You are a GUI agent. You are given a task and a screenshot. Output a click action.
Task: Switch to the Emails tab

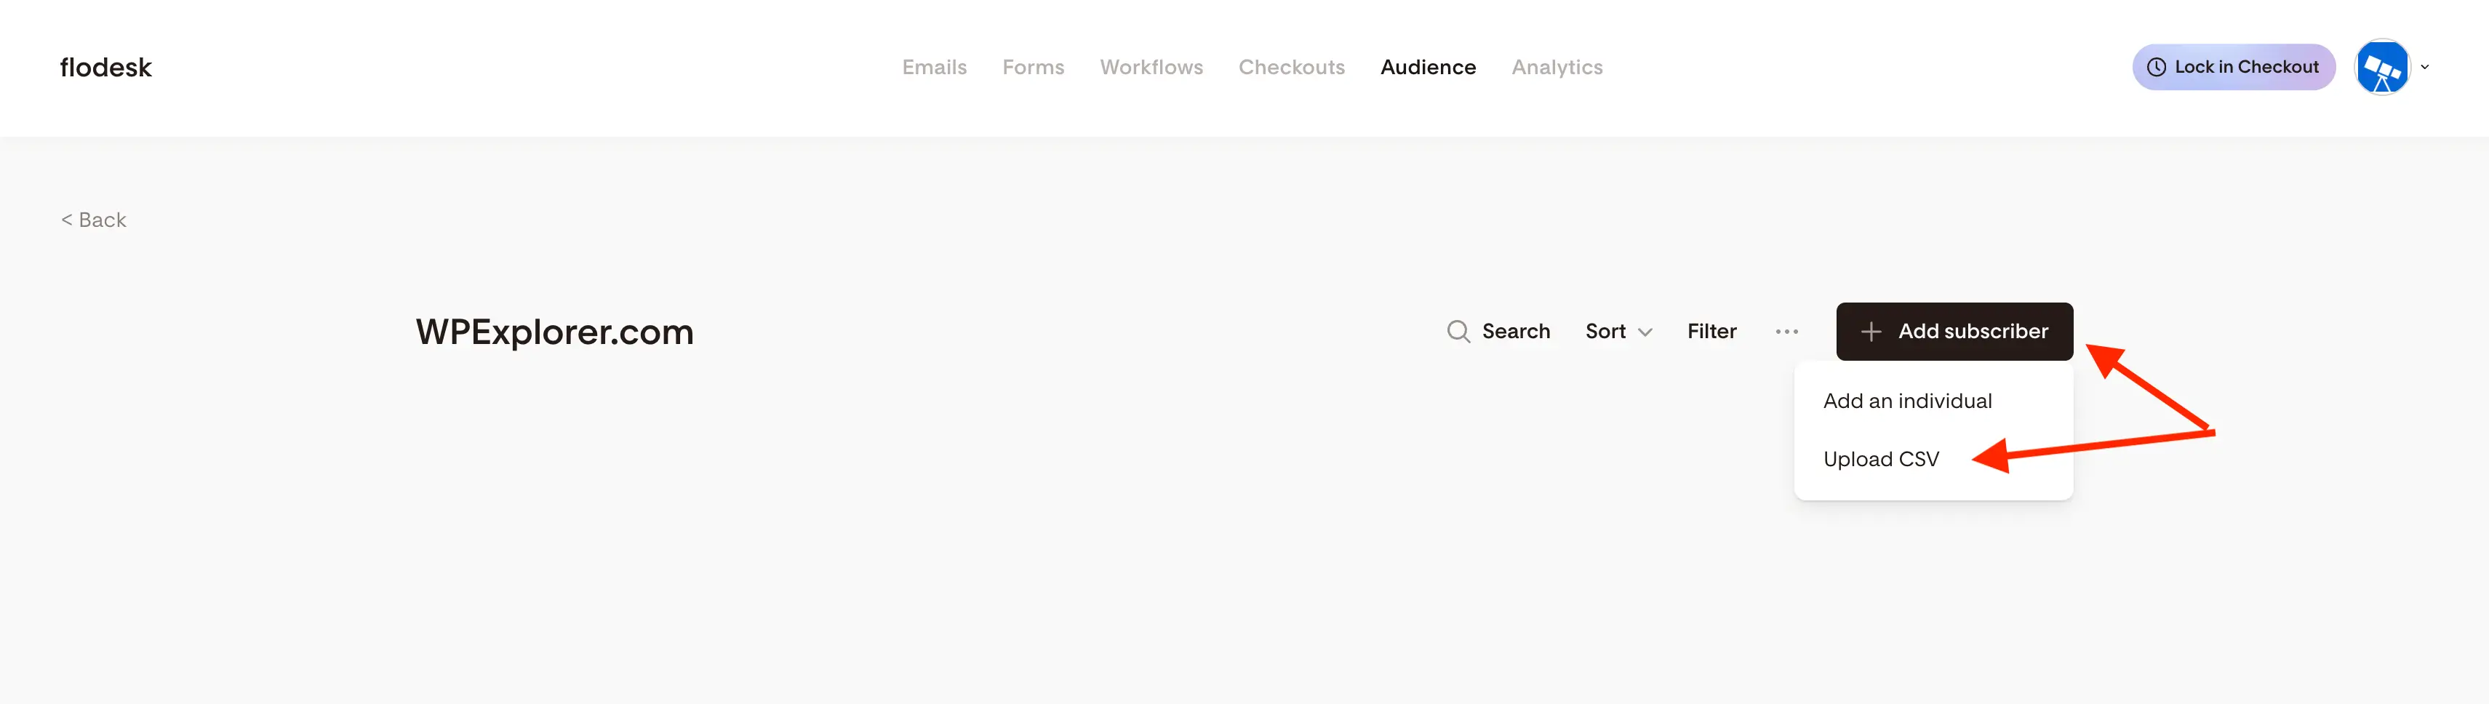(933, 67)
